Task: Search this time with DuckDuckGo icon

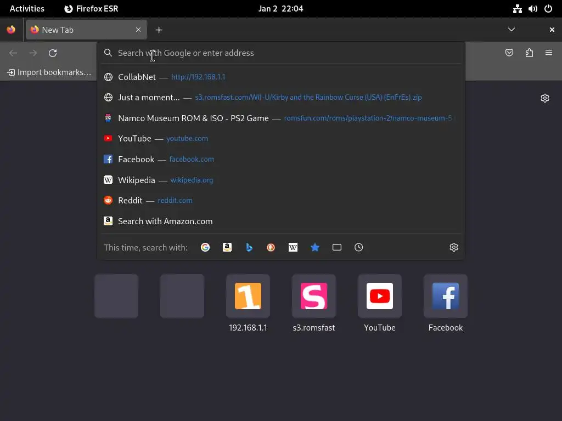Action: click(271, 247)
